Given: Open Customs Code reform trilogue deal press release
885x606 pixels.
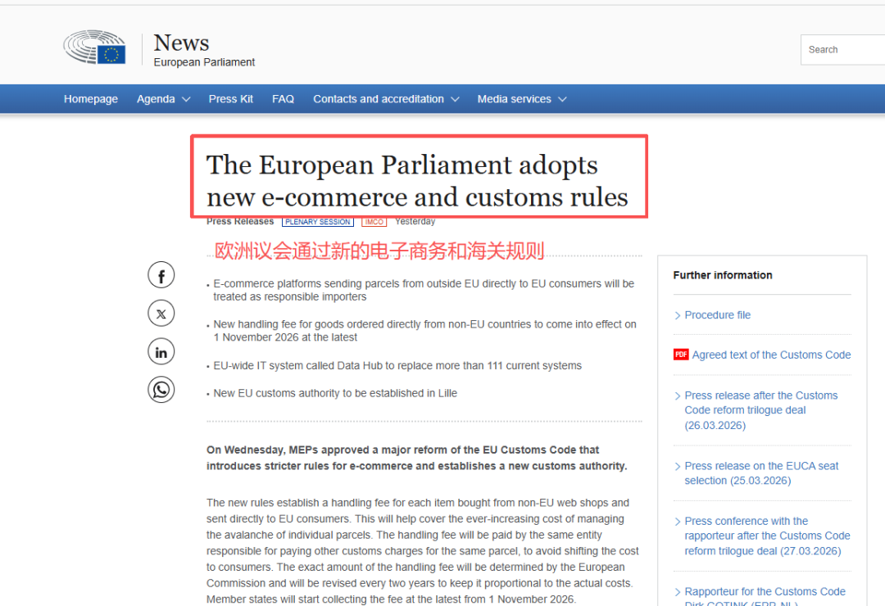Looking at the screenshot, I should point(760,410).
